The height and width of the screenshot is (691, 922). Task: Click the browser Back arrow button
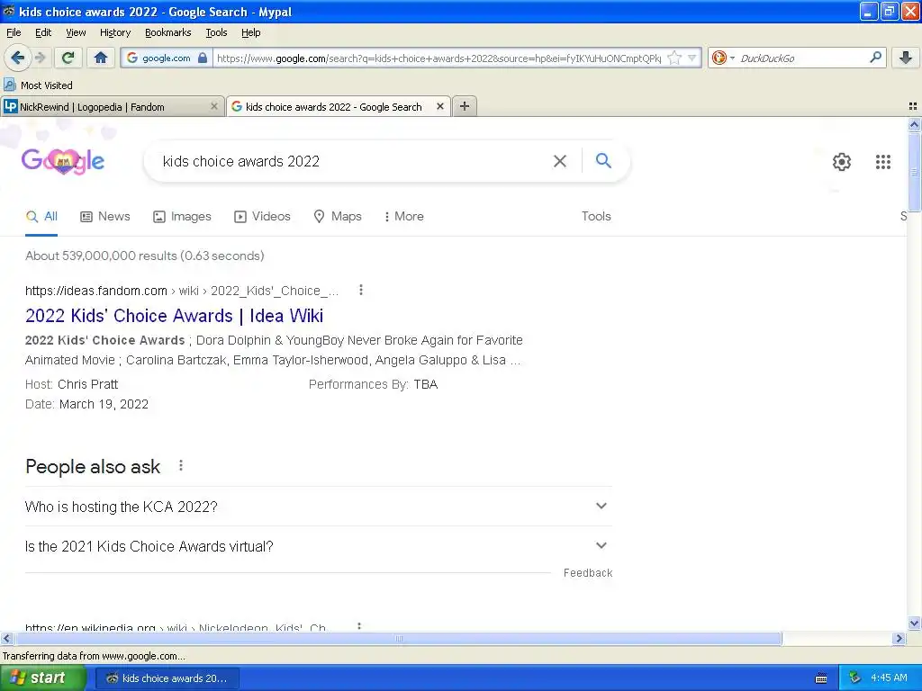pyautogui.click(x=17, y=58)
